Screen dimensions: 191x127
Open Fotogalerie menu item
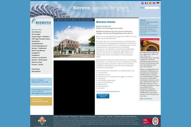pyautogui.click(x=36, y=53)
